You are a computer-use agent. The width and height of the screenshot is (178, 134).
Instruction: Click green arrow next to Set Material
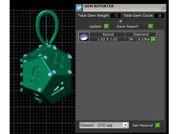point(158,125)
